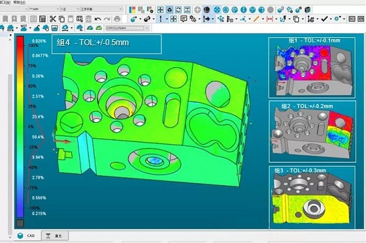
Task: Click the black checkmark icon
Action: (x=325, y=19)
